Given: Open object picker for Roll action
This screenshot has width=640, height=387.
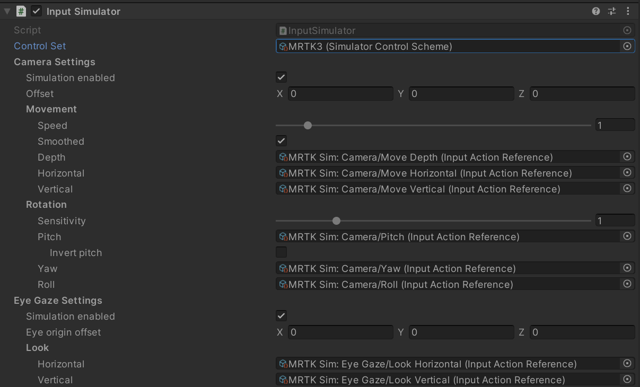Looking at the screenshot, I should [627, 284].
